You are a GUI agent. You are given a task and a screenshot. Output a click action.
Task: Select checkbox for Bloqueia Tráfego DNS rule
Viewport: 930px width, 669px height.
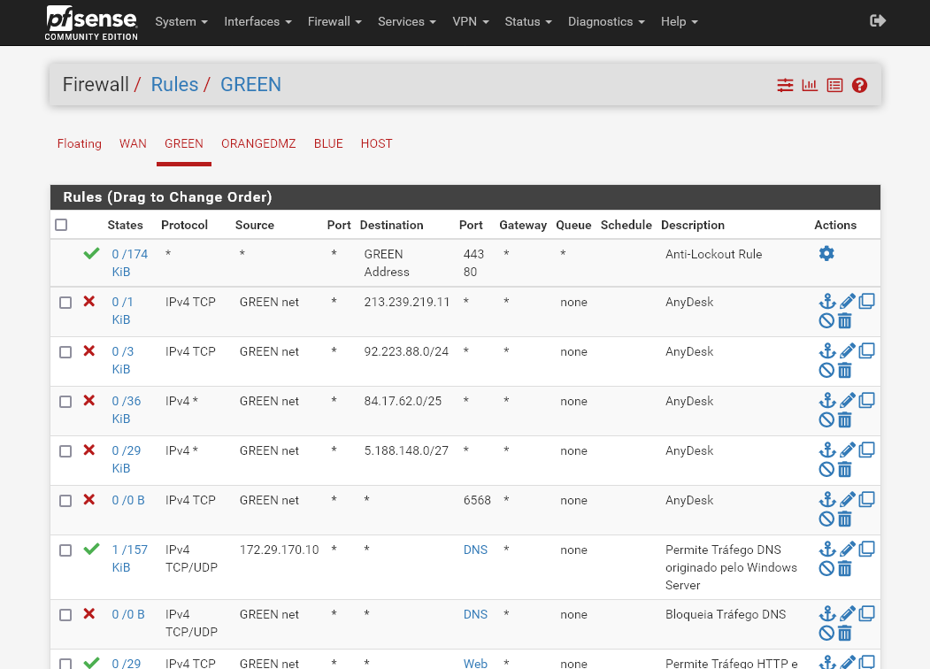pos(65,614)
